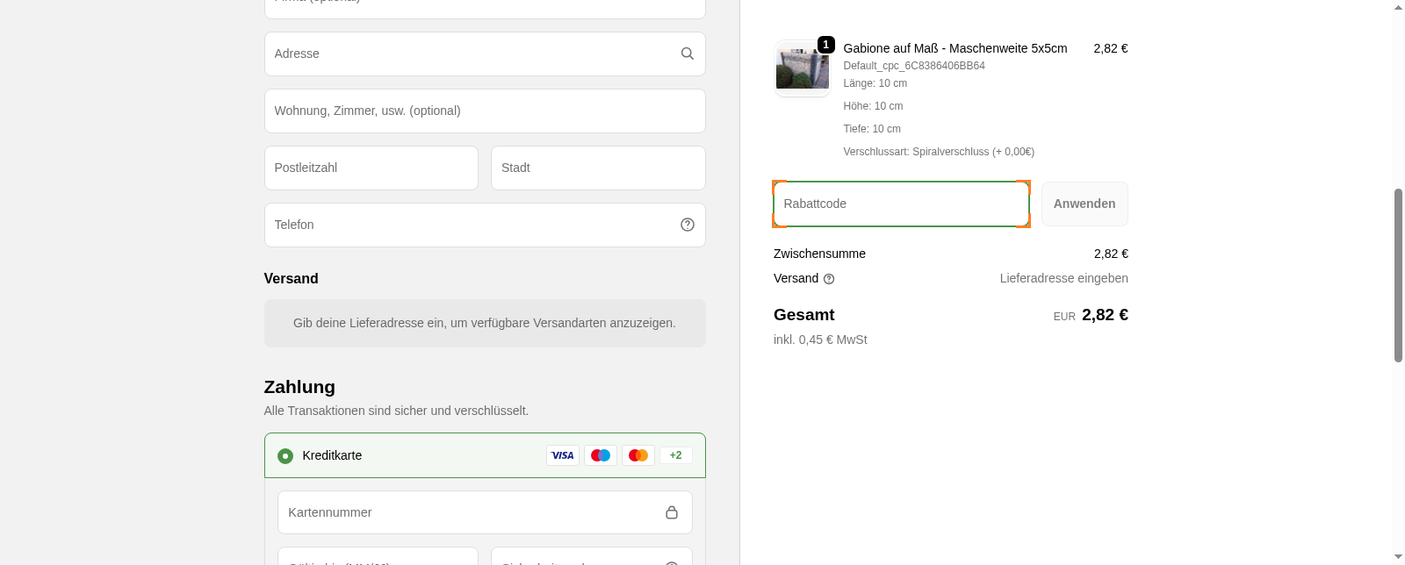Viewport: 1405px width, 565px height.
Task: Focus the Rabattcode input field
Action: click(900, 204)
